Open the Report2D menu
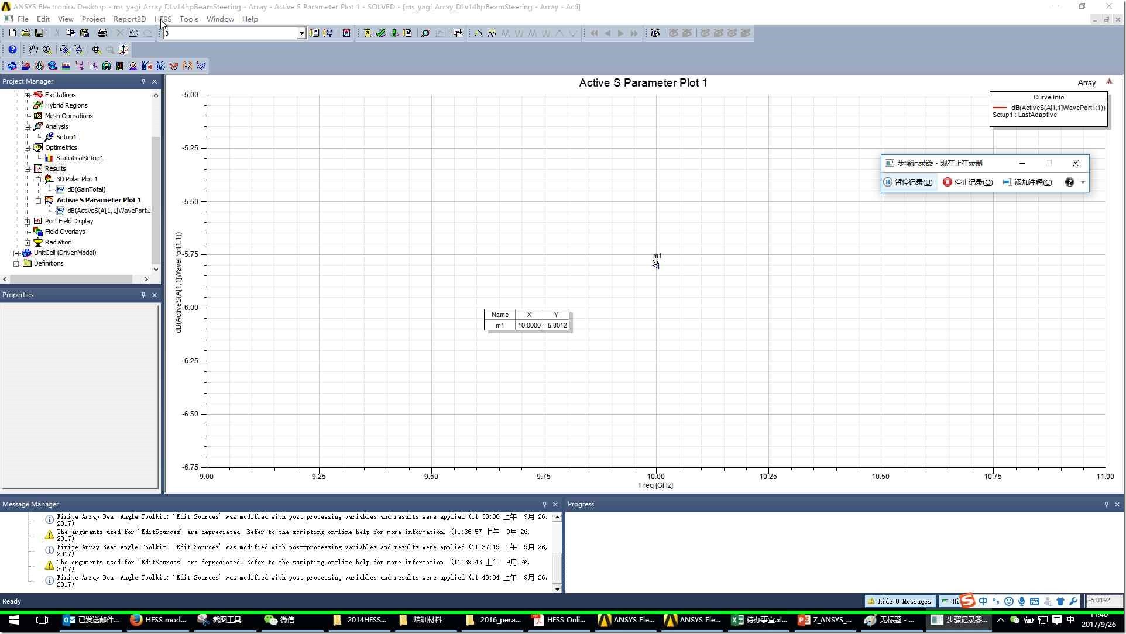Screen dimensions: 1126x634 click(129, 19)
